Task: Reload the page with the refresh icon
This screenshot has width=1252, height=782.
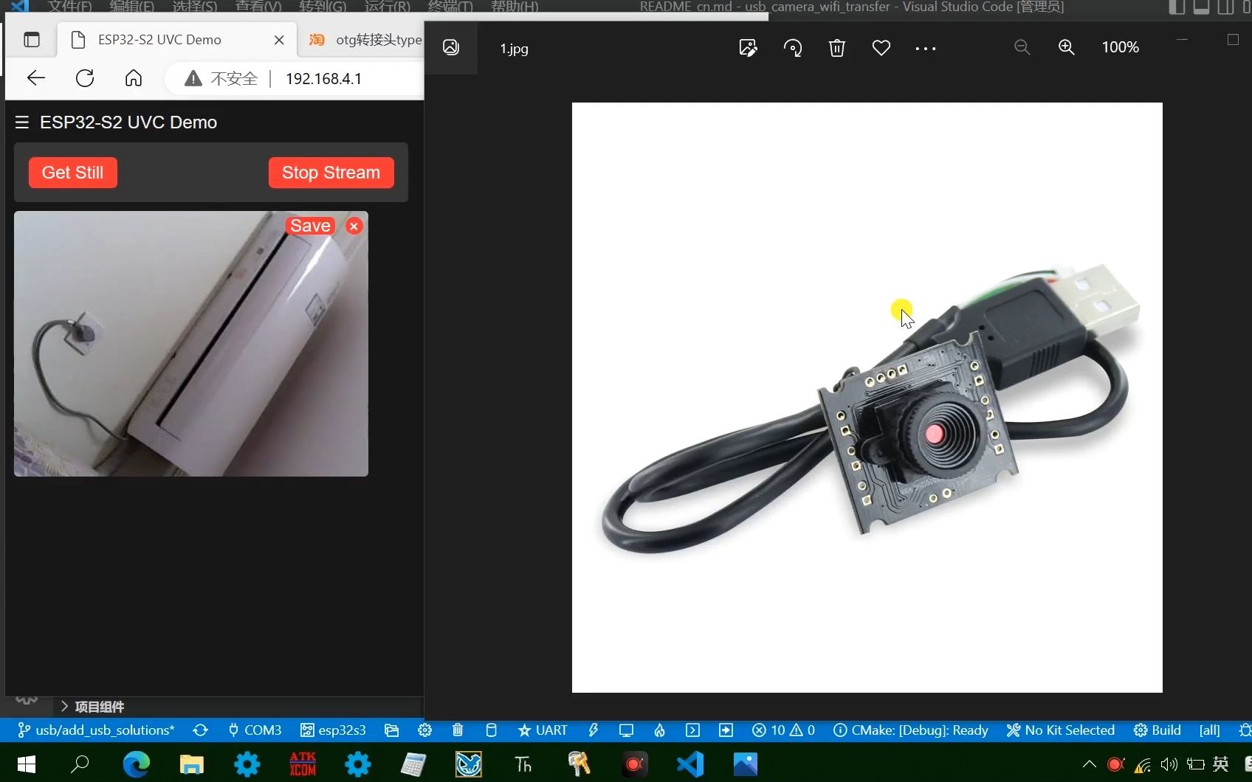Action: (x=84, y=77)
